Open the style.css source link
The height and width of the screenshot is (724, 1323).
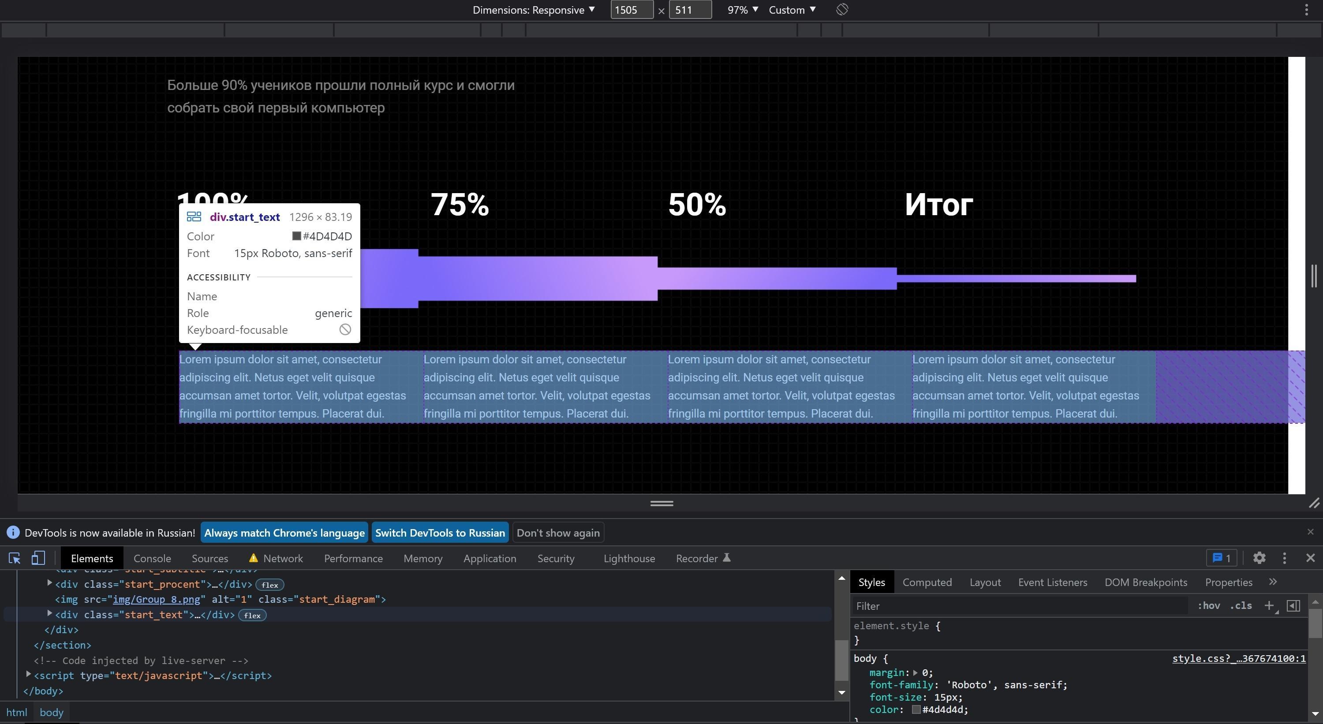click(x=1238, y=659)
